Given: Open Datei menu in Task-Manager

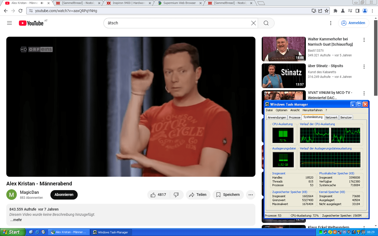Looking at the screenshot, I should 269,110.
